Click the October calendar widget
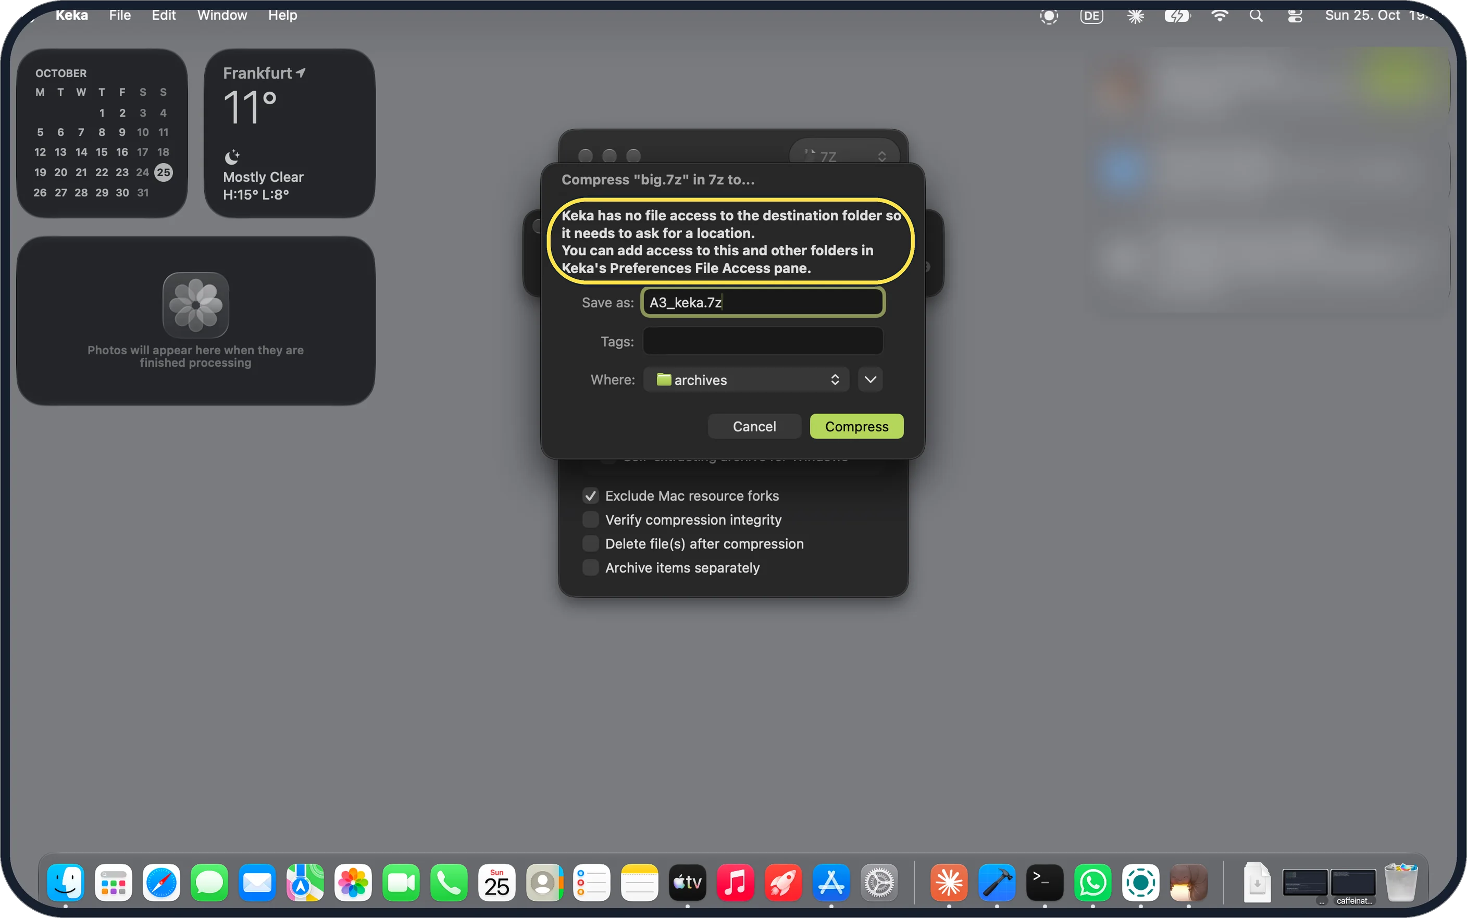Image resolution: width=1467 pixels, height=918 pixels. pos(102,133)
